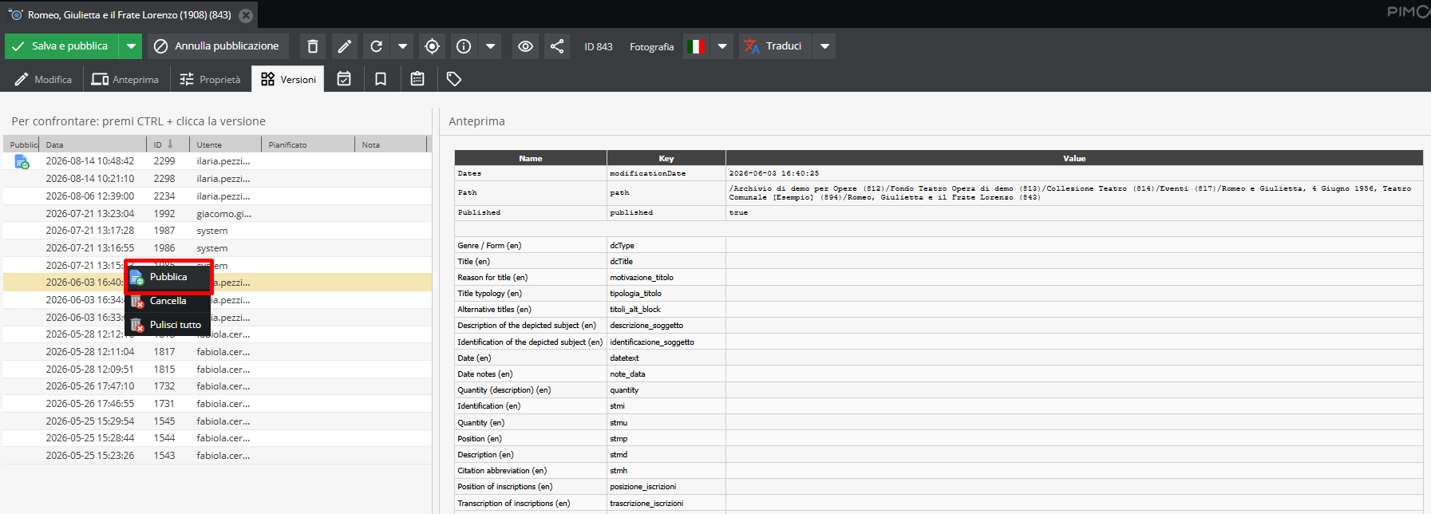Click the Traduci button
This screenshot has width=1431, height=514.
pos(775,46)
